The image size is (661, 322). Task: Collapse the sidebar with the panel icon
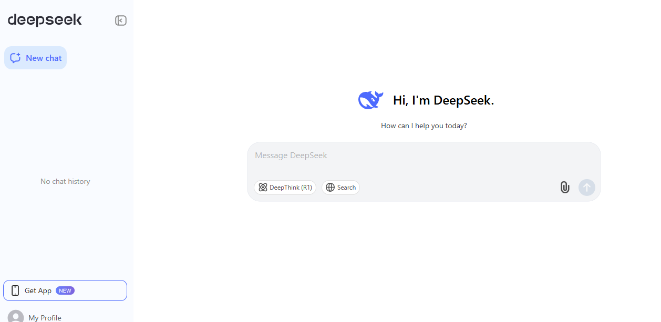(121, 20)
